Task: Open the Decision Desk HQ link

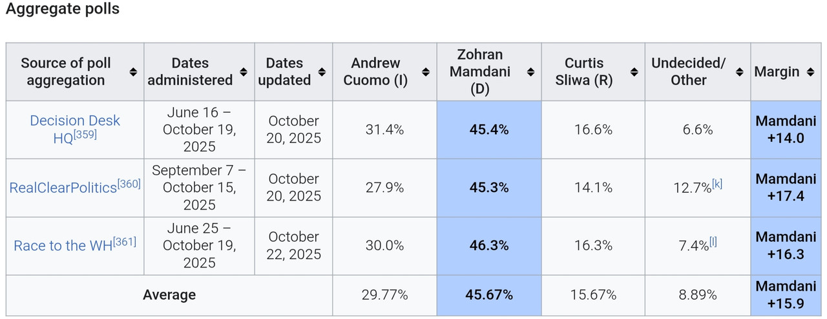Action: [75, 129]
